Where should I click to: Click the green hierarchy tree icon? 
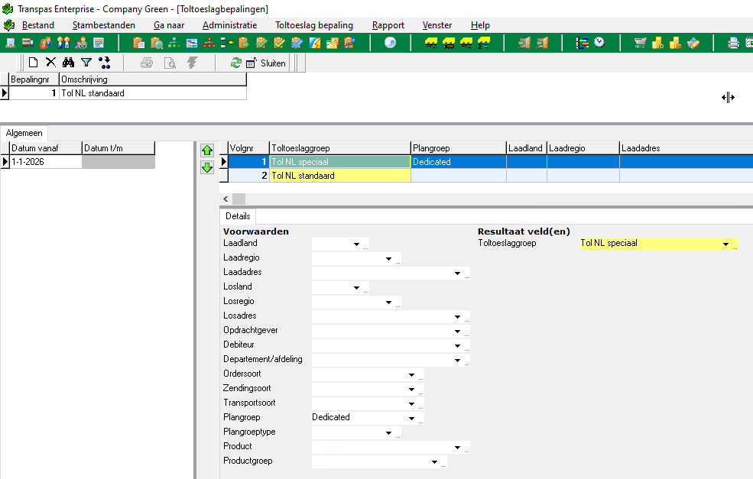pyautogui.click(x=174, y=44)
